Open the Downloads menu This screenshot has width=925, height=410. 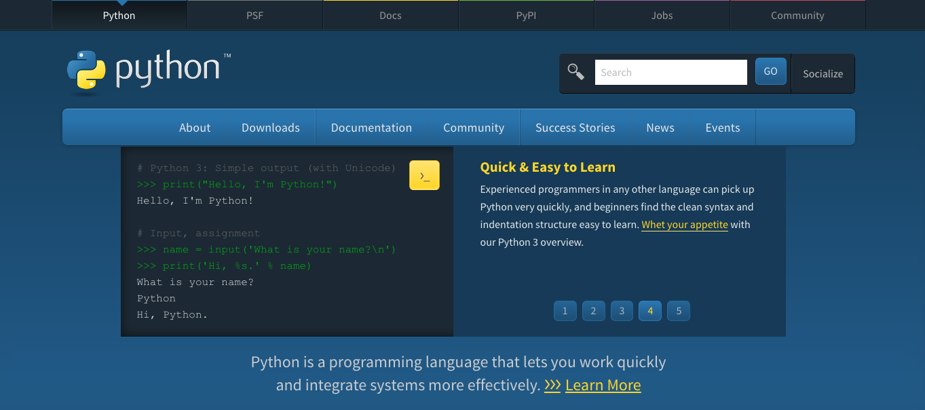pyautogui.click(x=270, y=128)
